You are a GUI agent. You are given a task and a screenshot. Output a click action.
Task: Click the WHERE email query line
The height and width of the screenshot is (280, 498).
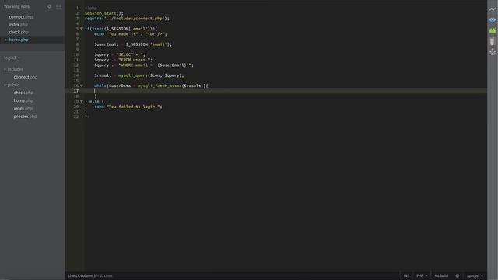point(143,65)
